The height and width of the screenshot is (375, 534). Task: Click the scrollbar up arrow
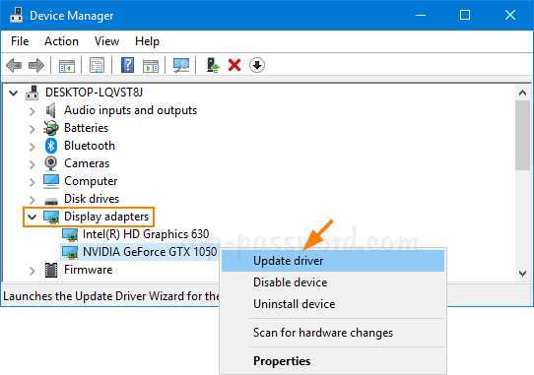point(522,93)
